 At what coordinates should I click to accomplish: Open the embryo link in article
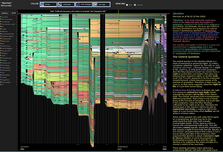tap(213, 24)
